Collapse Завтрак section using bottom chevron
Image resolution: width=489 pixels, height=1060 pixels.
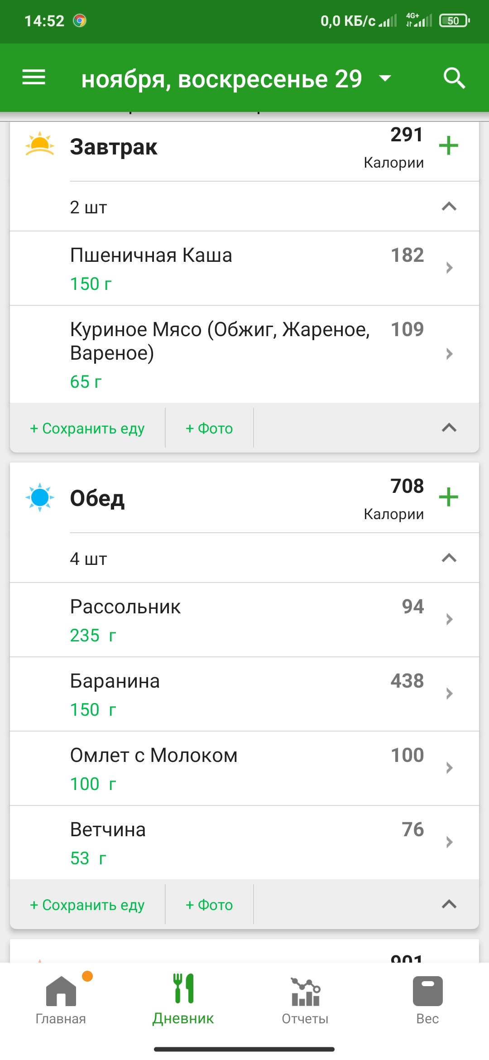point(449,428)
